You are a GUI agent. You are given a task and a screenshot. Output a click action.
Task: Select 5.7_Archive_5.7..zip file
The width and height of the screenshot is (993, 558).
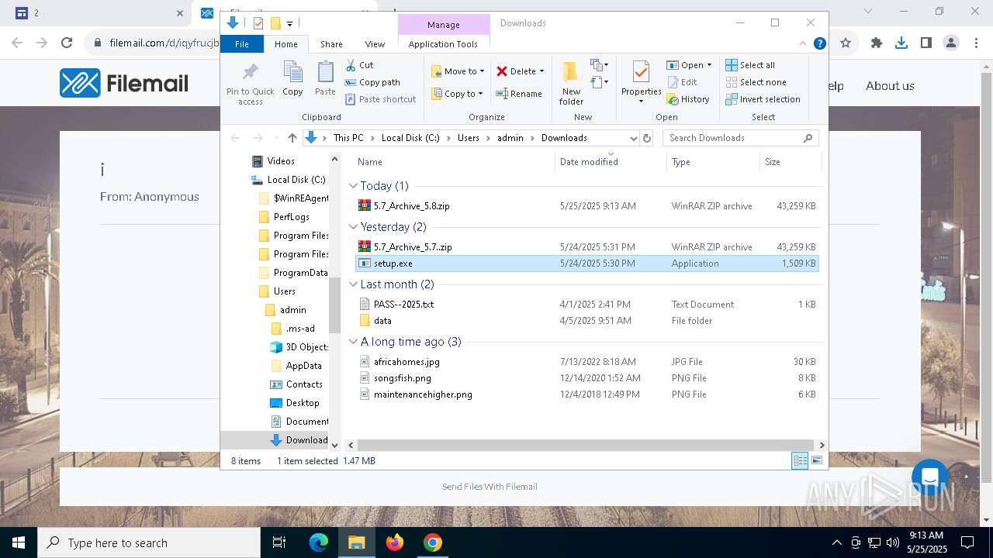pyautogui.click(x=586, y=247)
